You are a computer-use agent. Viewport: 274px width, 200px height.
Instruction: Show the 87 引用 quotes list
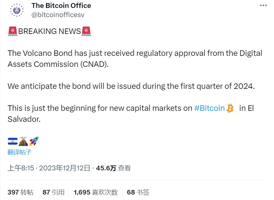click(x=54, y=192)
